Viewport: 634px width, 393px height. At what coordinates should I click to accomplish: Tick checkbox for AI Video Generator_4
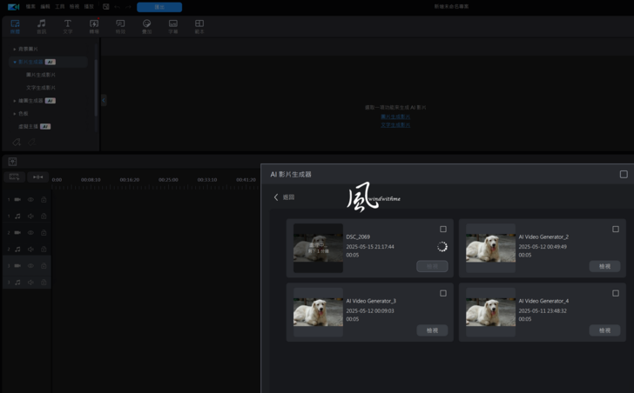[616, 293]
